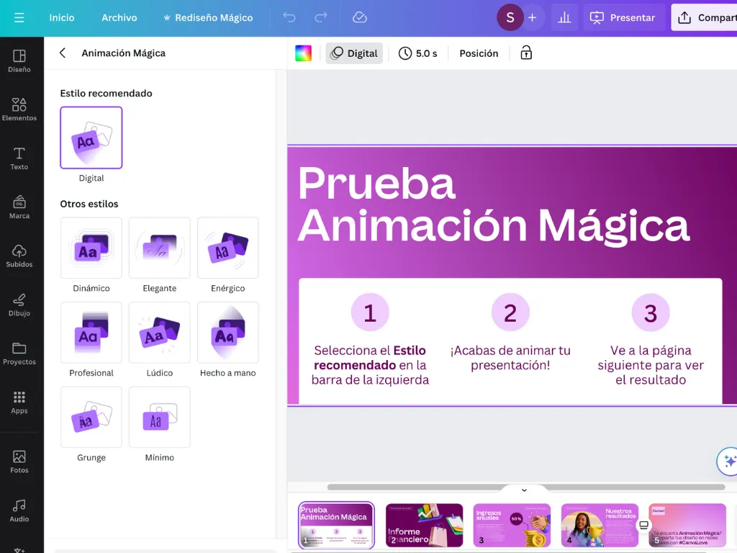Open the 5.0 s duration setting
Image resolution: width=737 pixels, height=553 pixels.
click(418, 53)
